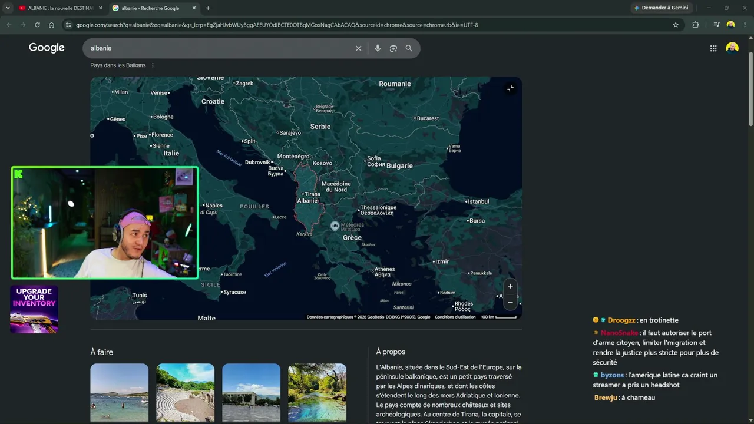Click the Syracuse label on the map

[x=233, y=292]
